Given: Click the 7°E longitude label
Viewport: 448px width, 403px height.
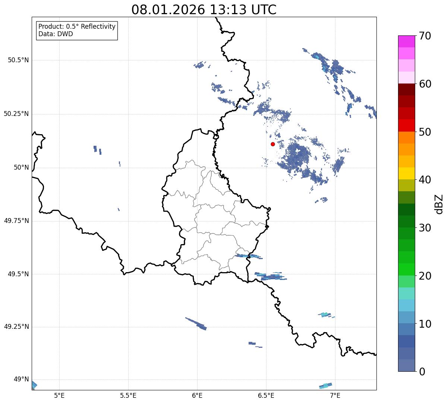Looking at the screenshot, I should point(335,395).
